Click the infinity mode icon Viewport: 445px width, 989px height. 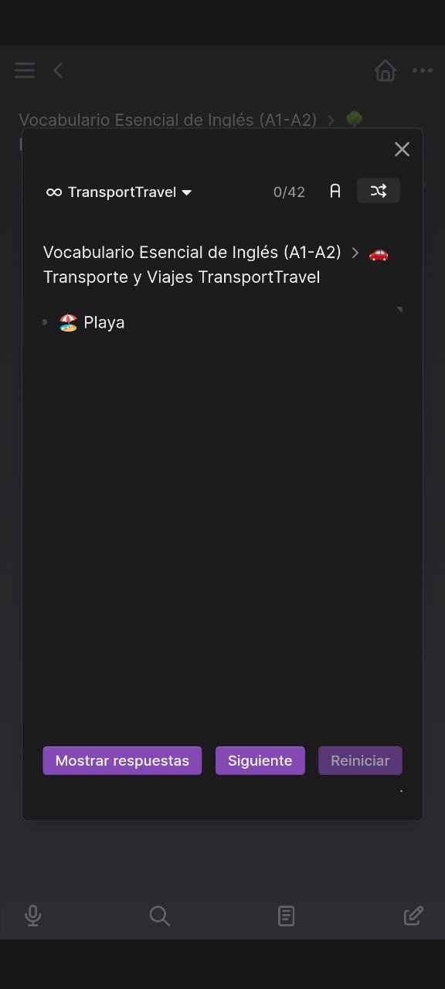click(x=54, y=192)
